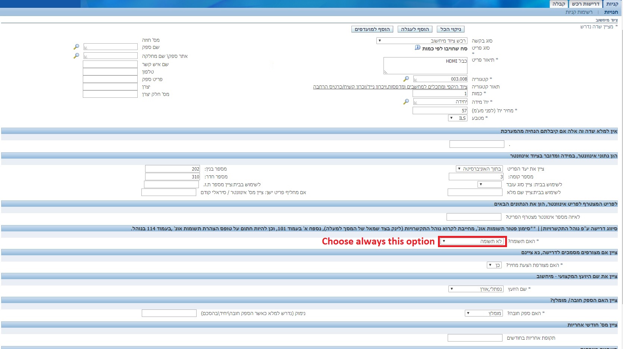Open the רשימות קניות subtab
Image resolution: width=623 pixels, height=349 pixels.
[x=579, y=12]
